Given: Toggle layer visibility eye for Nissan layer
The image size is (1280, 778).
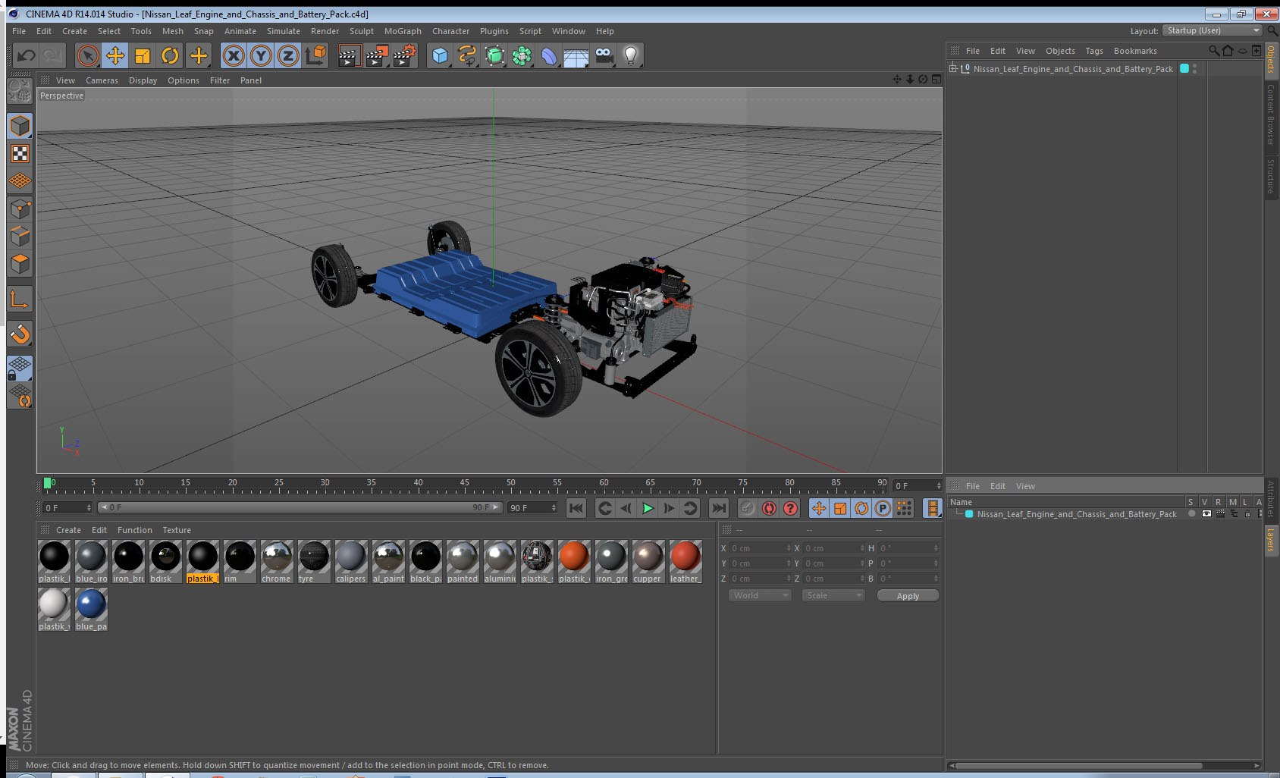Looking at the screenshot, I should click(x=1206, y=514).
